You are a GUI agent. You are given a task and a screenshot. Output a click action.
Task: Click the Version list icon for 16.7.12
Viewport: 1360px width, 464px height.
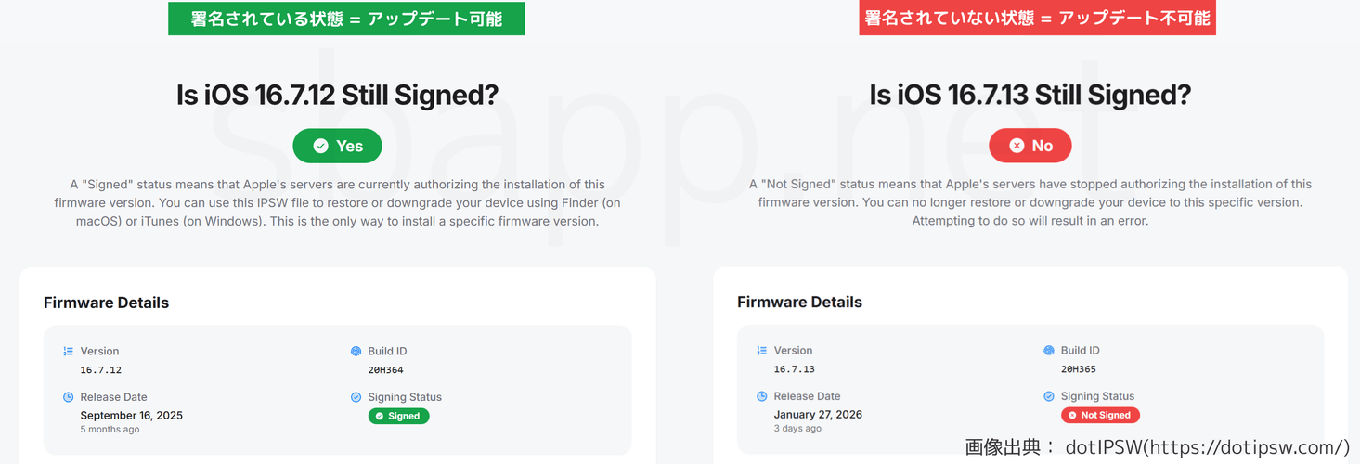pos(68,352)
